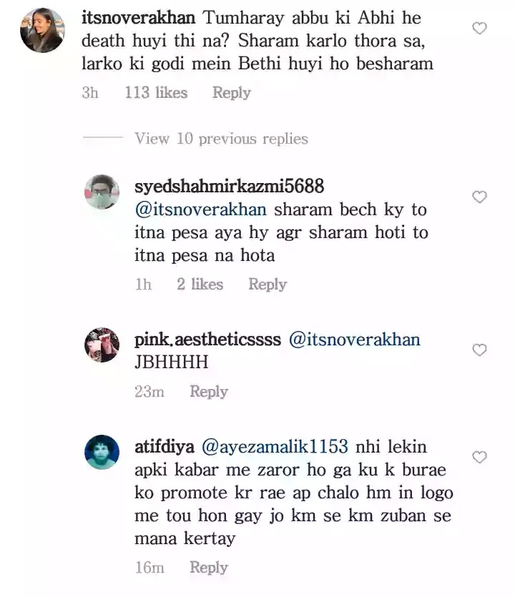Open atifdiya username link
The width and height of the screenshot is (515, 597).
pos(165,446)
